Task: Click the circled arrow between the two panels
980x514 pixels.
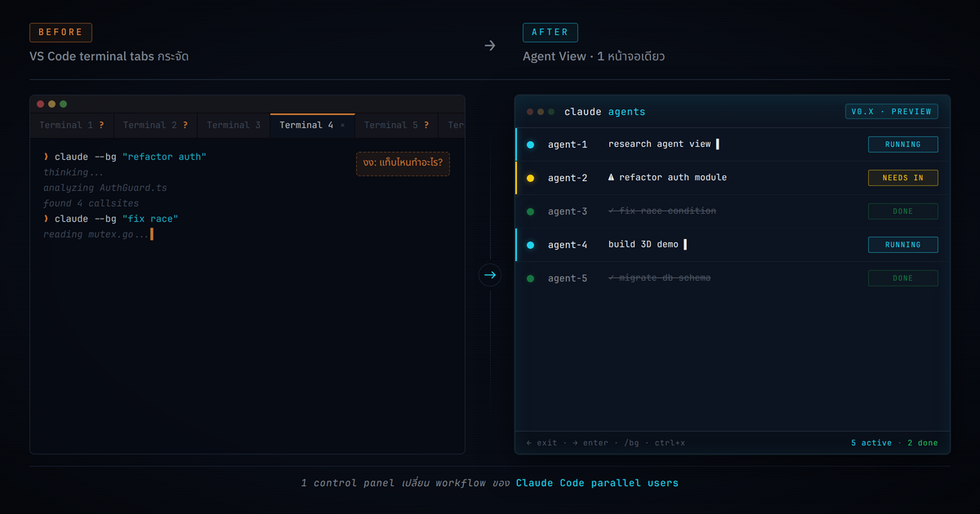Action: click(490, 275)
